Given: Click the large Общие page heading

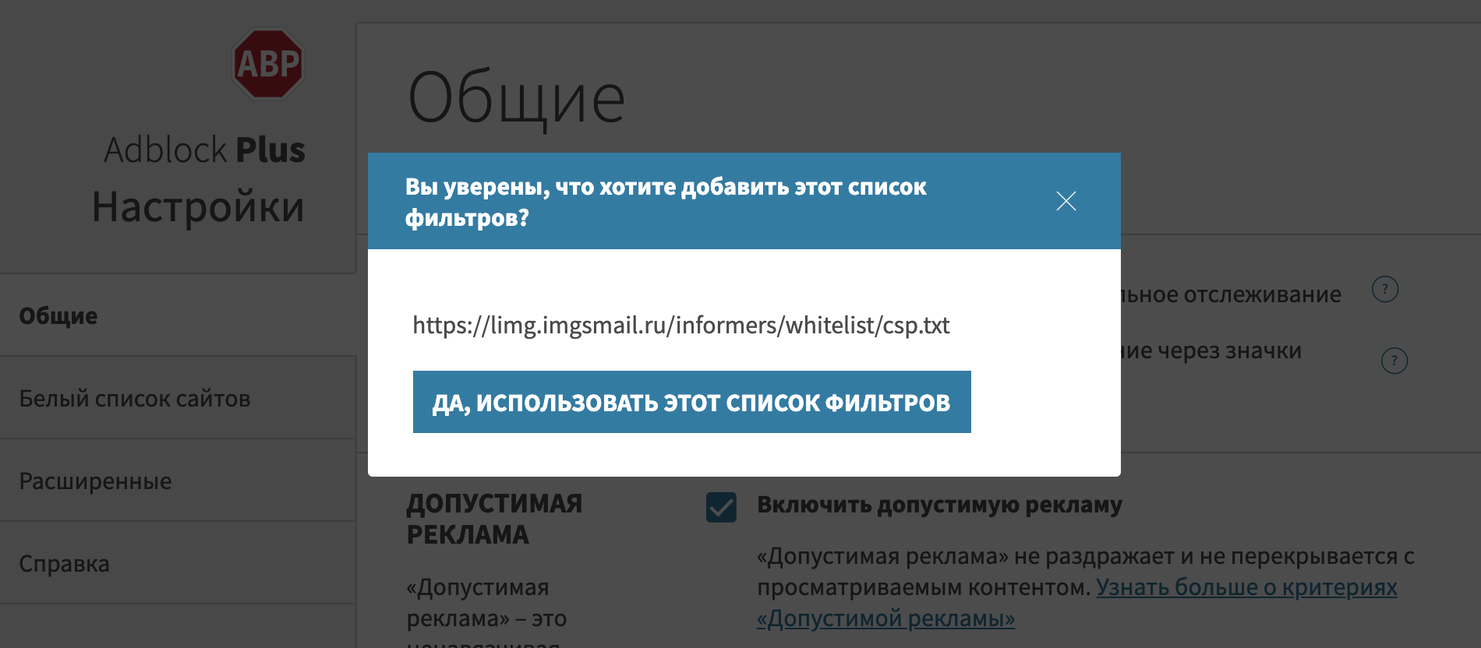Looking at the screenshot, I should pyautogui.click(x=516, y=99).
